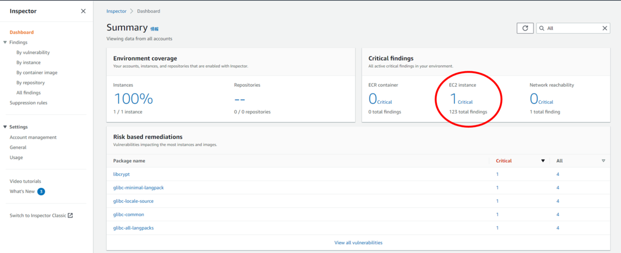Image resolution: width=621 pixels, height=253 pixels.
Task: Sort by All column arrow
Action: click(603, 161)
